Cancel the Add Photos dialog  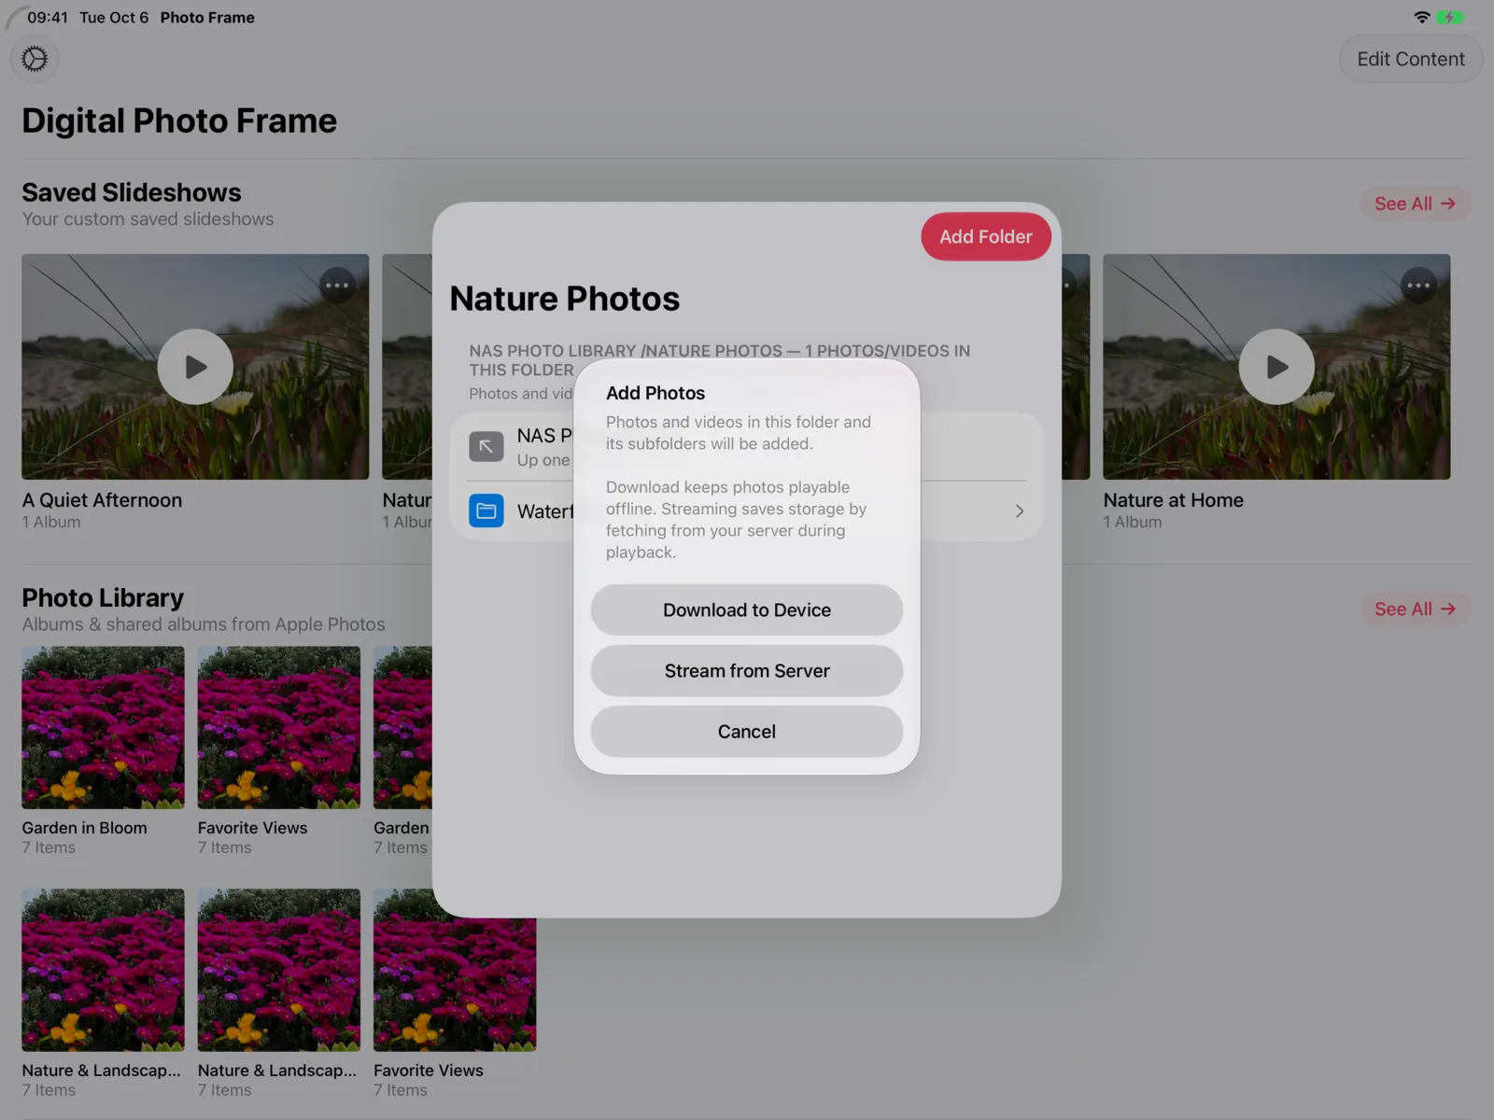[747, 732]
